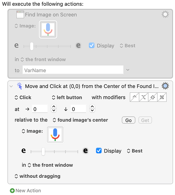Click the 'with modifiers' label

(109, 97)
